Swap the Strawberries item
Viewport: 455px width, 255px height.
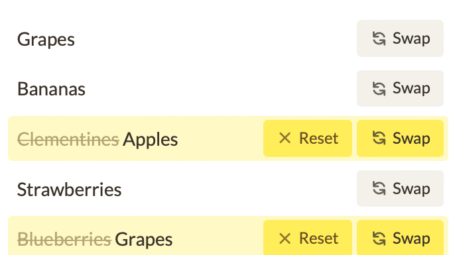400,188
